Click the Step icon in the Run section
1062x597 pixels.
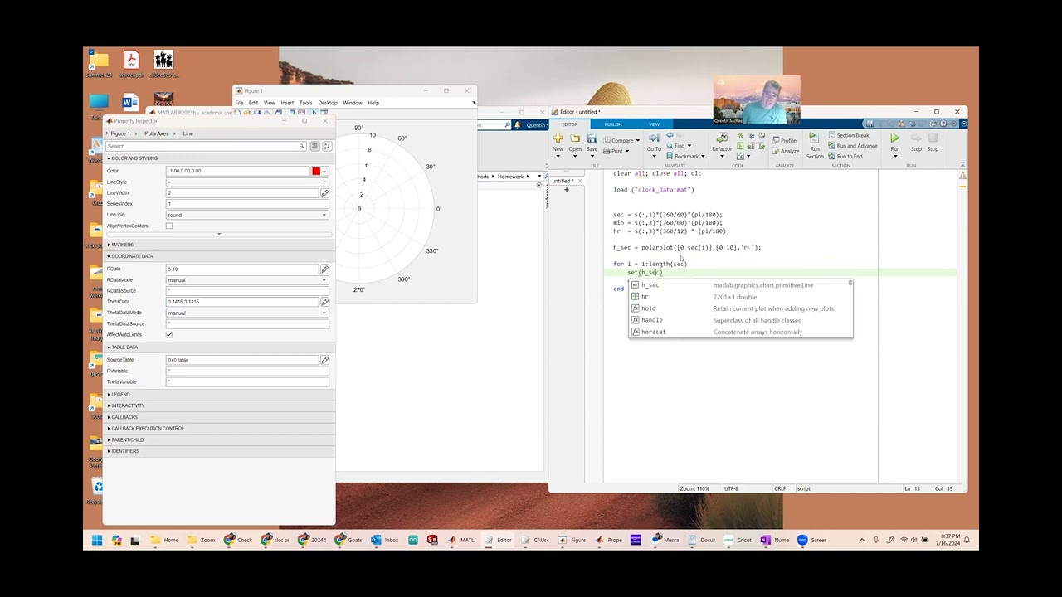tap(916, 138)
